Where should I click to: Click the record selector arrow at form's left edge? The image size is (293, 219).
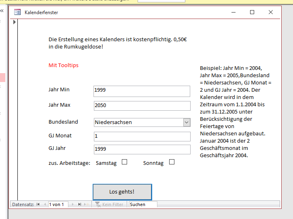(15, 22)
